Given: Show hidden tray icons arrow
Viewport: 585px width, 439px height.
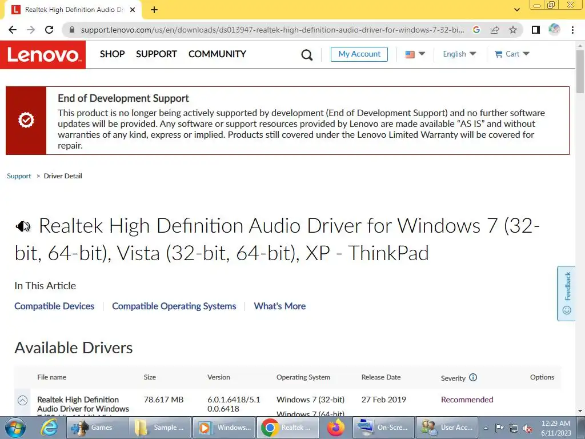Looking at the screenshot, I should click(x=486, y=428).
